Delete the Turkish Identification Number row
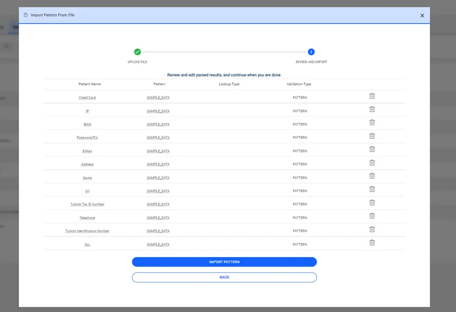456x312 pixels. (x=372, y=229)
